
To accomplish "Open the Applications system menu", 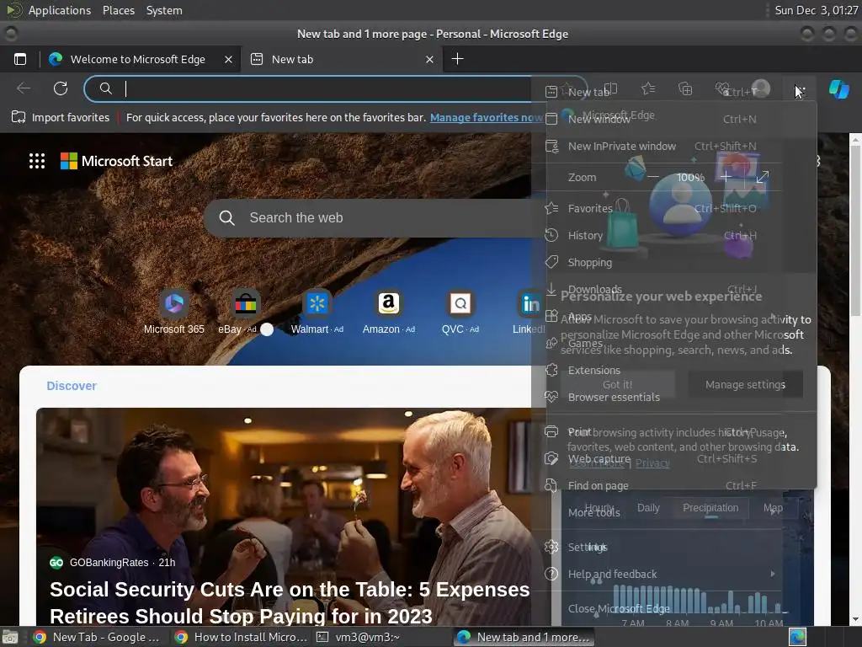I will [60, 10].
